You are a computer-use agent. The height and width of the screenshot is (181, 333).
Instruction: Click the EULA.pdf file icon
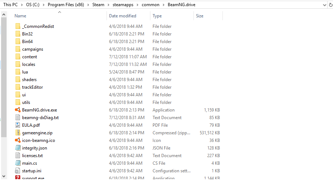point(18,125)
